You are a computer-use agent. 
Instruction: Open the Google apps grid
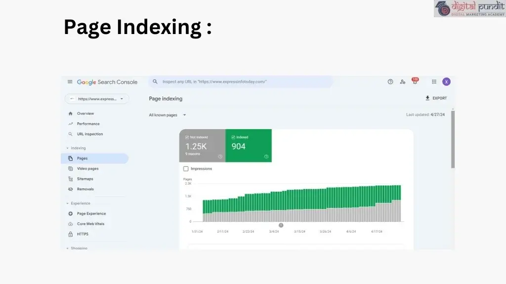(x=434, y=82)
